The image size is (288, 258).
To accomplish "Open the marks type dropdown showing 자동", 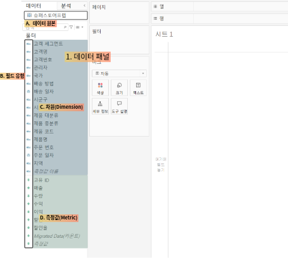I will point(119,73).
